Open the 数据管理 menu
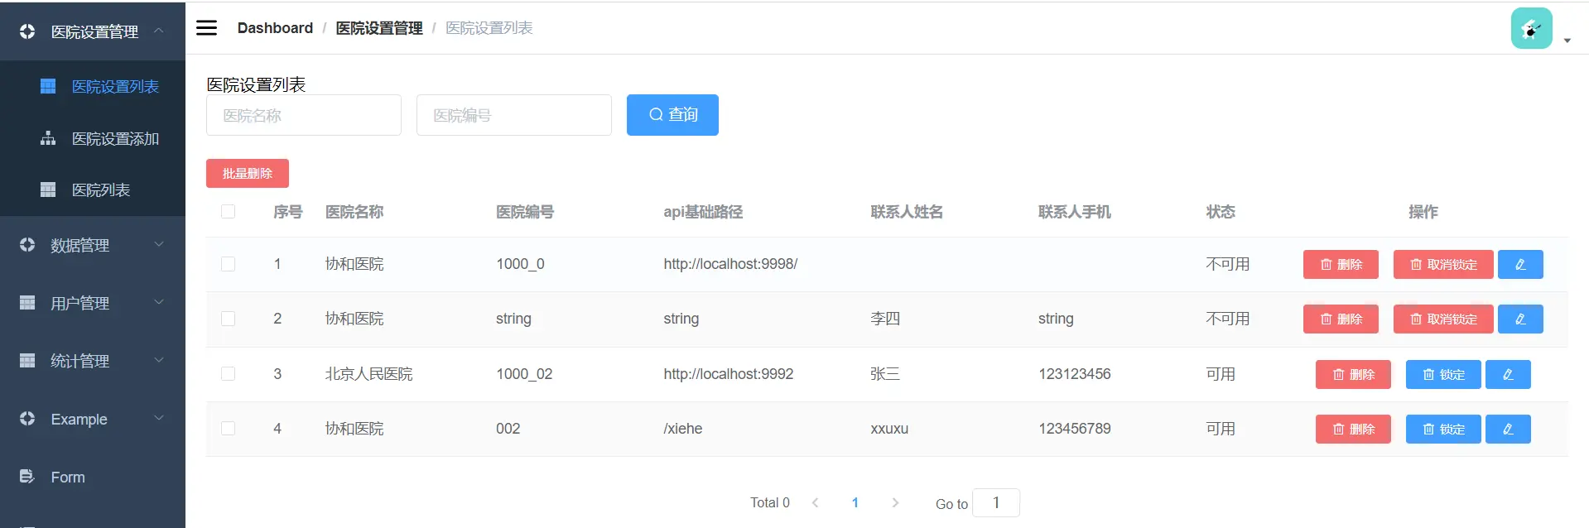The width and height of the screenshot is (1589, 528). click(x=93, y=245)
